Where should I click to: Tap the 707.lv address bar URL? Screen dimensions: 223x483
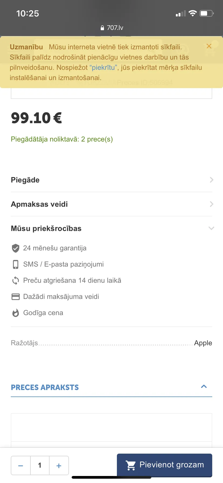(x=115, y=28)
